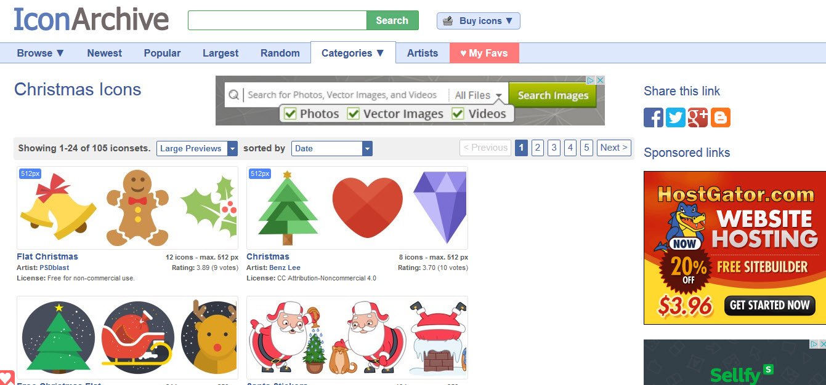Click the yellow bell icon preview
The width and height of the screenshot is (826, 385).
pyautogui.click(x=58, y=207)
